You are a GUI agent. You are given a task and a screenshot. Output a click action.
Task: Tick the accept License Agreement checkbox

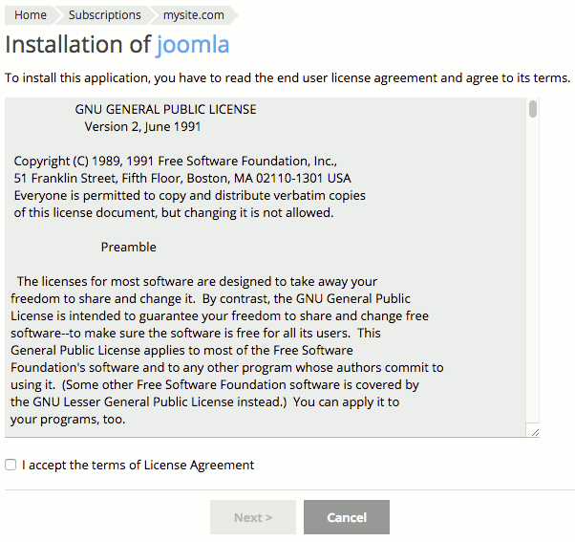click(x=11, y=466)
